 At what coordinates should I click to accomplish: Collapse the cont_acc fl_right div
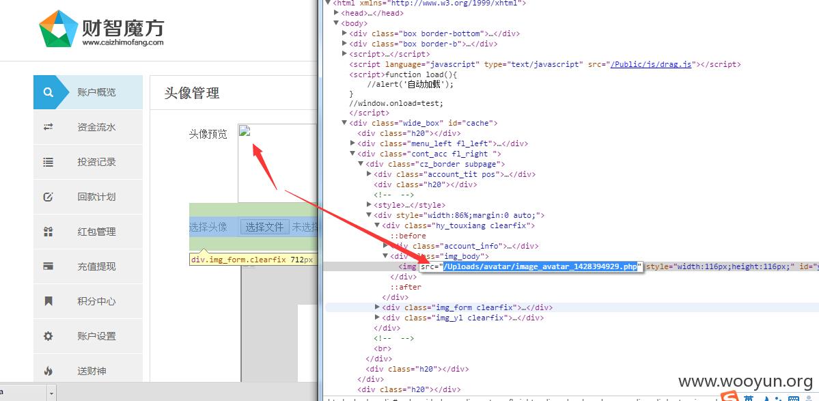point(352,154)
